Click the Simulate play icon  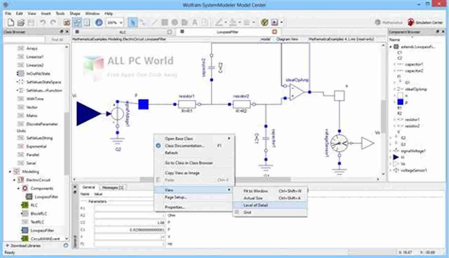[x=275, y=23]
